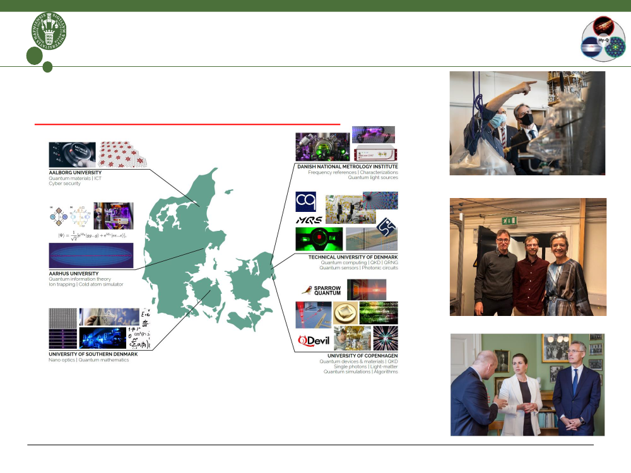Open the photo of three people under exit sign
Image resolution: width=631 pixels, height=473 pixels.
[528, 257]
